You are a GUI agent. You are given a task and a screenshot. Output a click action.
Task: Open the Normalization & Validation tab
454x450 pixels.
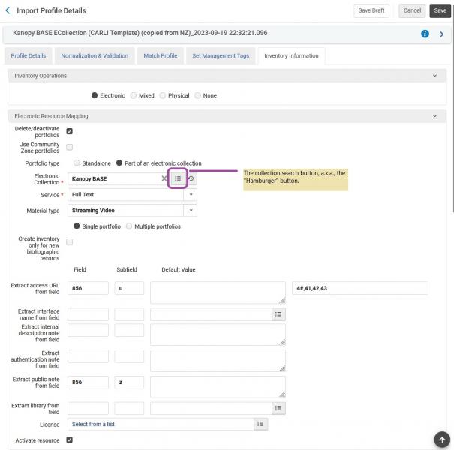point(95,55)
